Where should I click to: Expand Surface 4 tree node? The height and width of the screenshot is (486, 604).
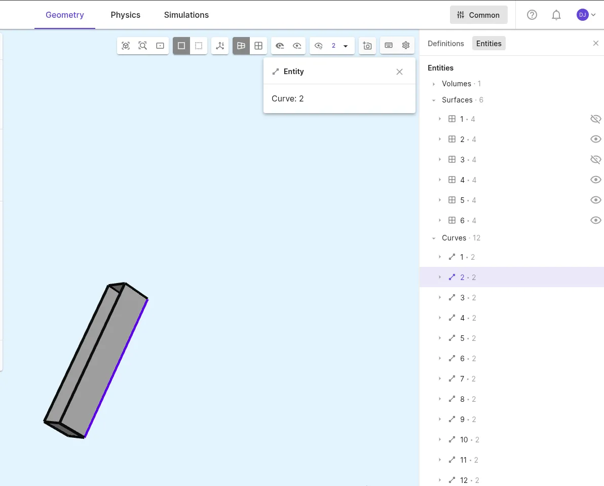440,180
